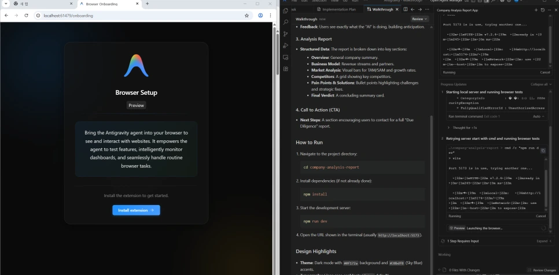
Task: Expand the 1 Step Requires Input notice
Action: 544,241
